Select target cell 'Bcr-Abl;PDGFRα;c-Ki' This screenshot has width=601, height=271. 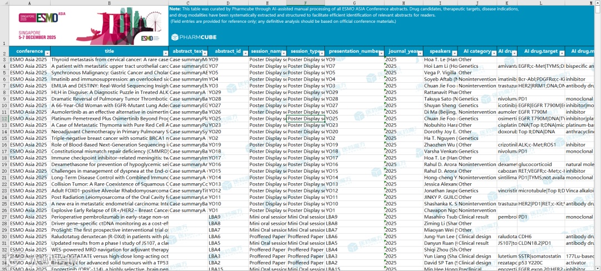(541, 79)
